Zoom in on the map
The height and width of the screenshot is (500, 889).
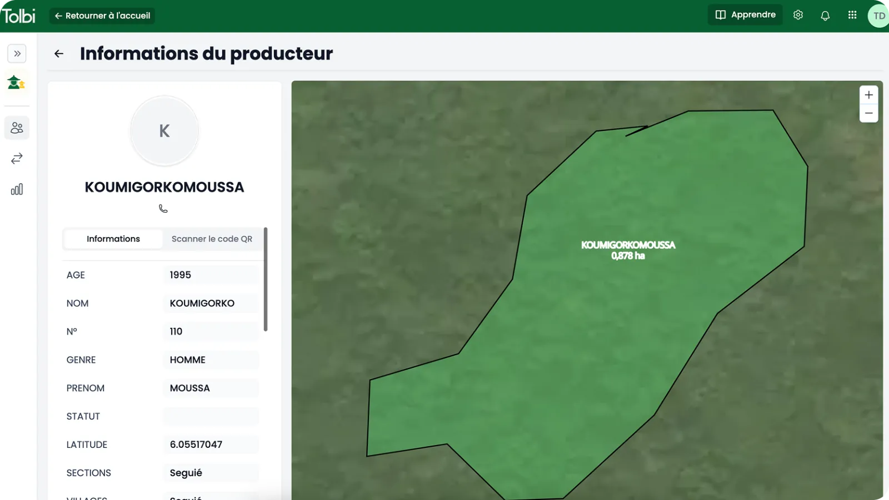869,95
